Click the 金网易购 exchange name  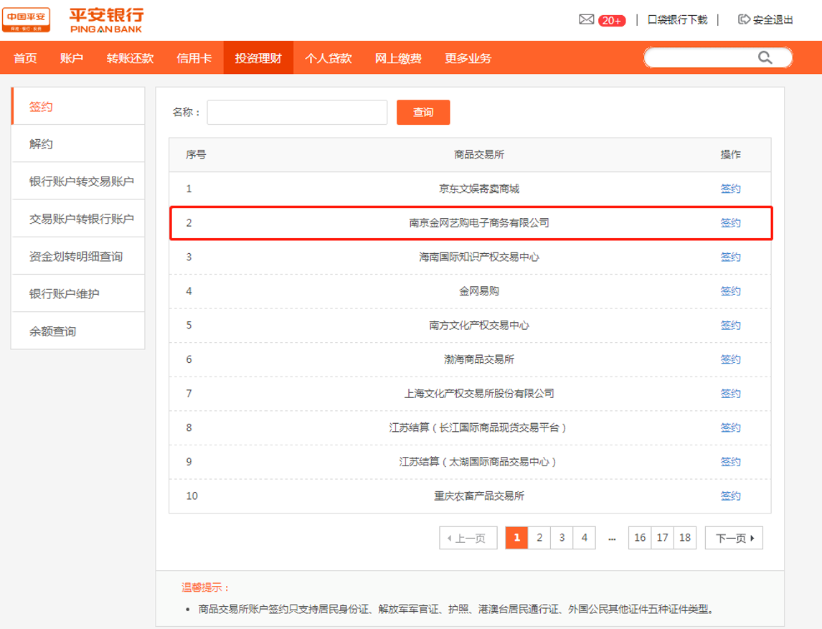(479, 291)
